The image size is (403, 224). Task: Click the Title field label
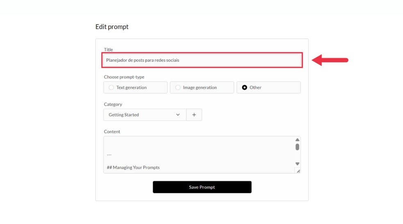(108, 50)
